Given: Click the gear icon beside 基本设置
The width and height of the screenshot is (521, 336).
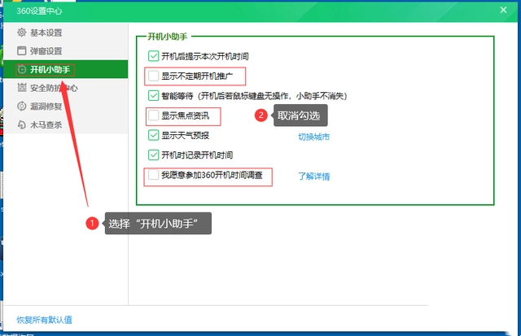Looking at the screenshot, I should coord(22,33).
